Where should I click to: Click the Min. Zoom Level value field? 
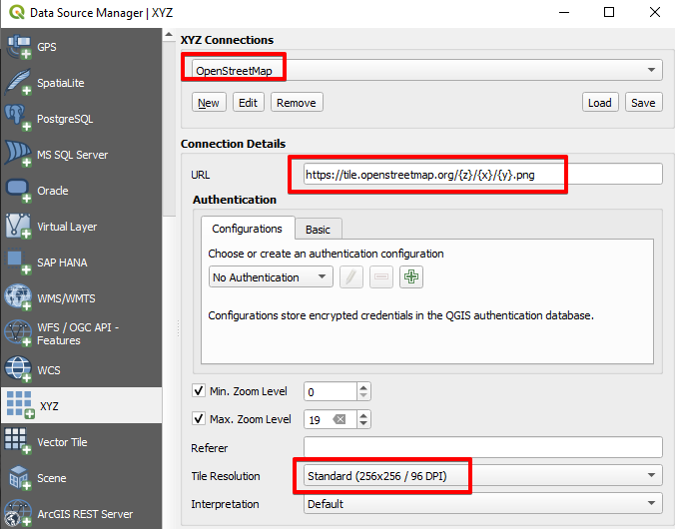[x=331, y=391]
